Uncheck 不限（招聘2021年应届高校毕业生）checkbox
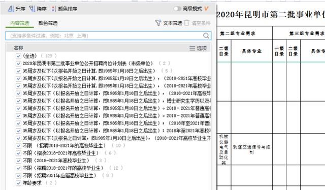Viewport: 325px width, 190px height. tap(18, 175)
